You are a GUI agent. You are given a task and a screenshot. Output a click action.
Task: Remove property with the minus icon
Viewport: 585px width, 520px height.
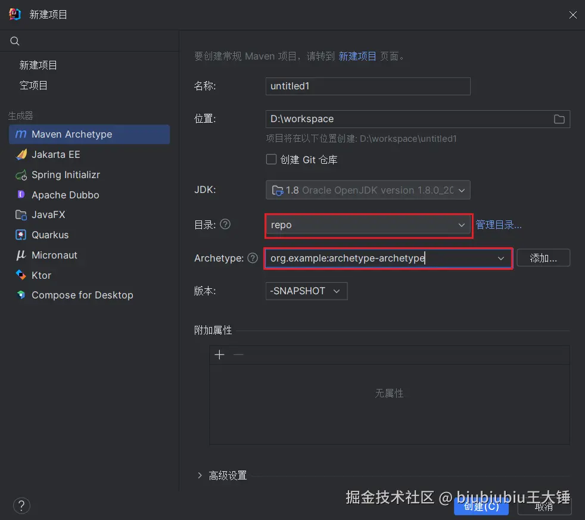click(x=238, y=355)
